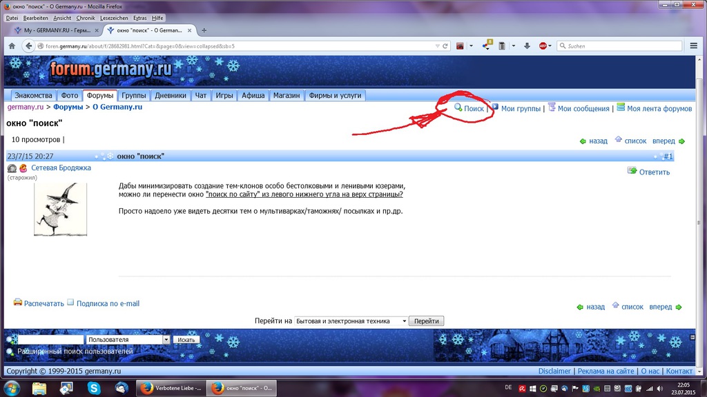The height and width of the screenshot is (397, 707).
Task: Open dropdown arrow next to red extension
Action: (x=471, y=46)
